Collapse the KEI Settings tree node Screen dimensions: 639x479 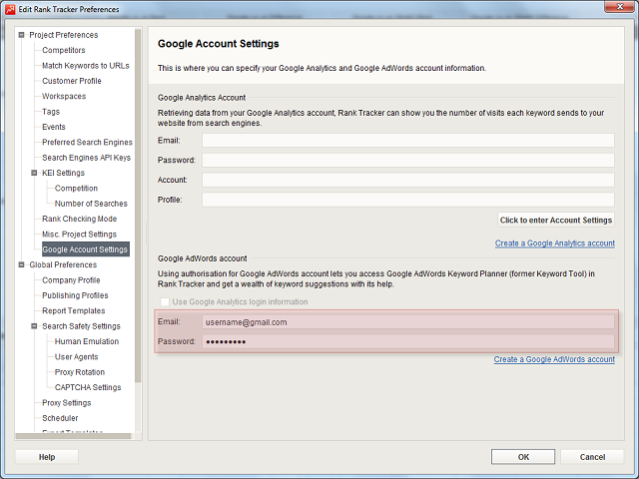[34, 173]
